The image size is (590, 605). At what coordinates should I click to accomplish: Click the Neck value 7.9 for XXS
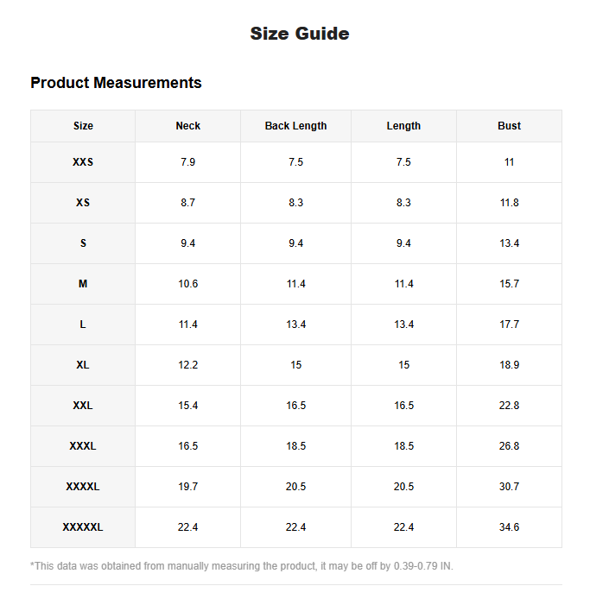(x=187, y=162)
